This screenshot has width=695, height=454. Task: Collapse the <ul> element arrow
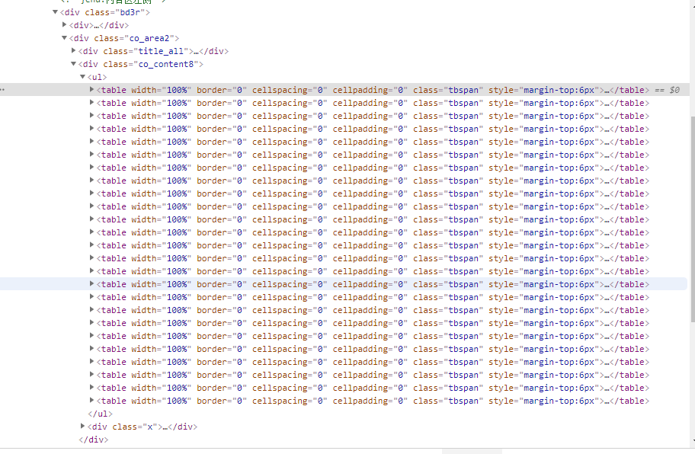tap(83, 77)
